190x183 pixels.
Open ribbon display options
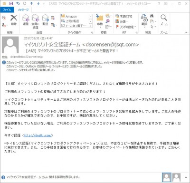coord(166,3)
